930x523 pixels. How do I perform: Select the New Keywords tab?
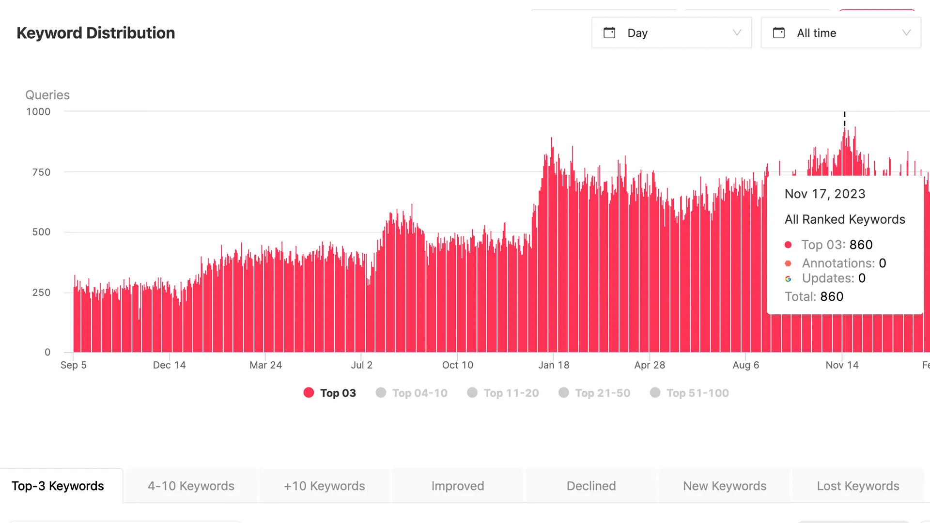point(724,486)
